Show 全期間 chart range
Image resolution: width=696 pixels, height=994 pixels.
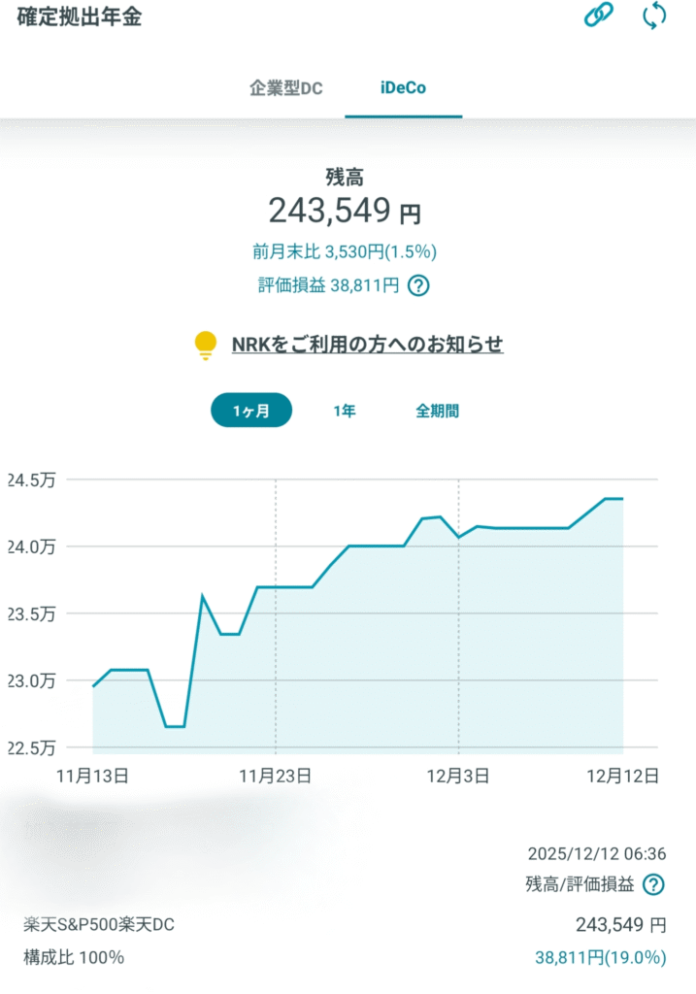tap(438, 411)
